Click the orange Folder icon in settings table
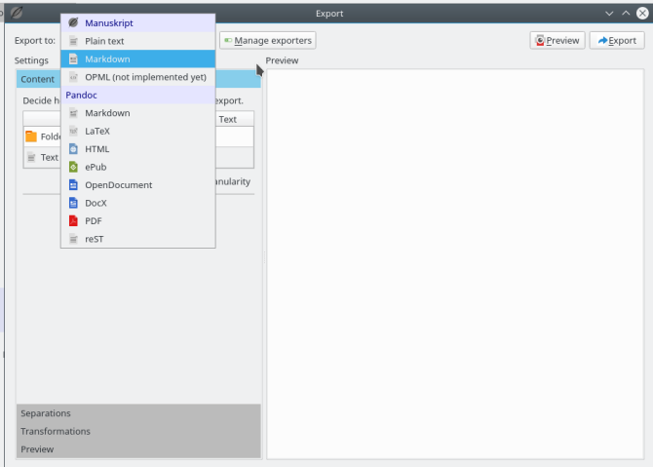 [x=31, y=136]
